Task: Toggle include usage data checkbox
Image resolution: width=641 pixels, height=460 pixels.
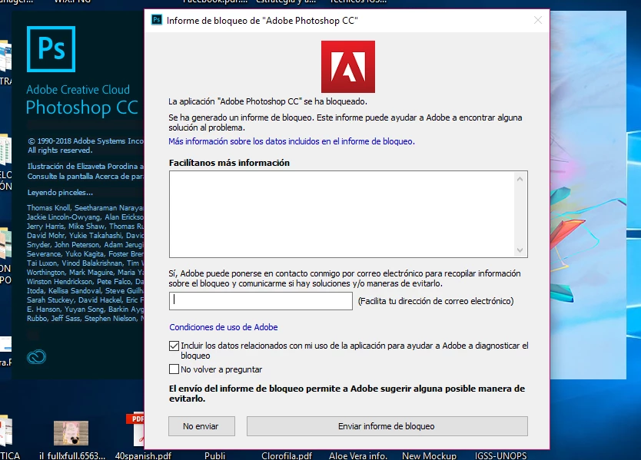Action: [x=174, y=346]
